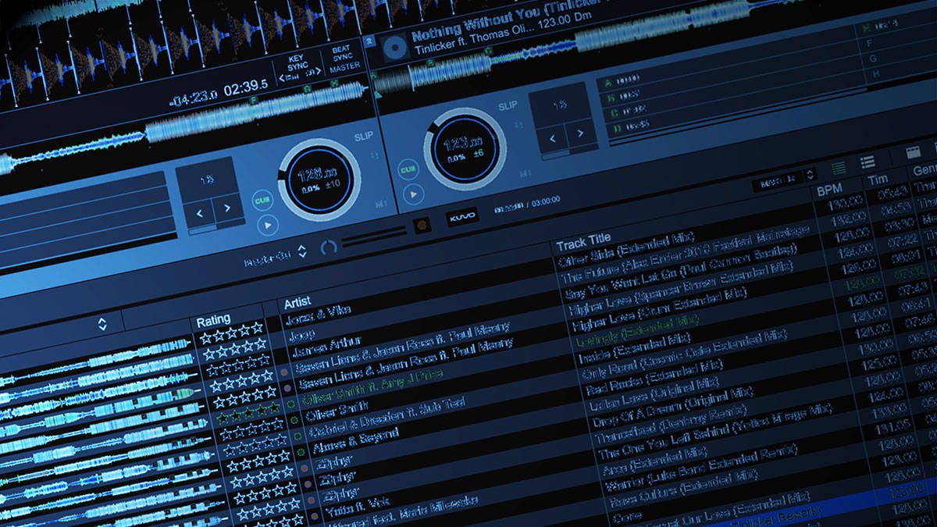Toggle BEAT SYNC on deck 1
937x527 pixels.
click(x=344, y=52)
